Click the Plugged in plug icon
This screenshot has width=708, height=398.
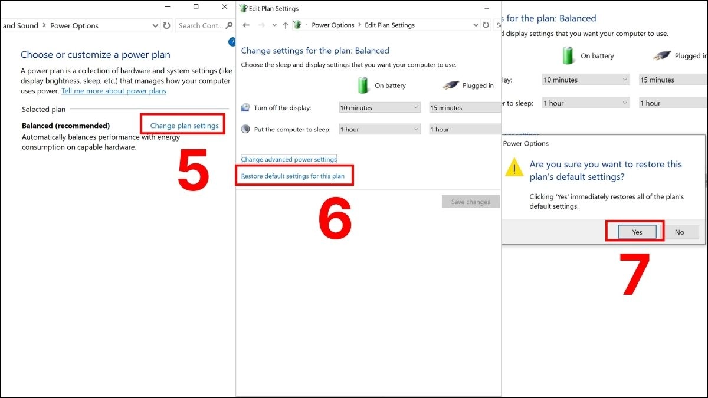451,85
